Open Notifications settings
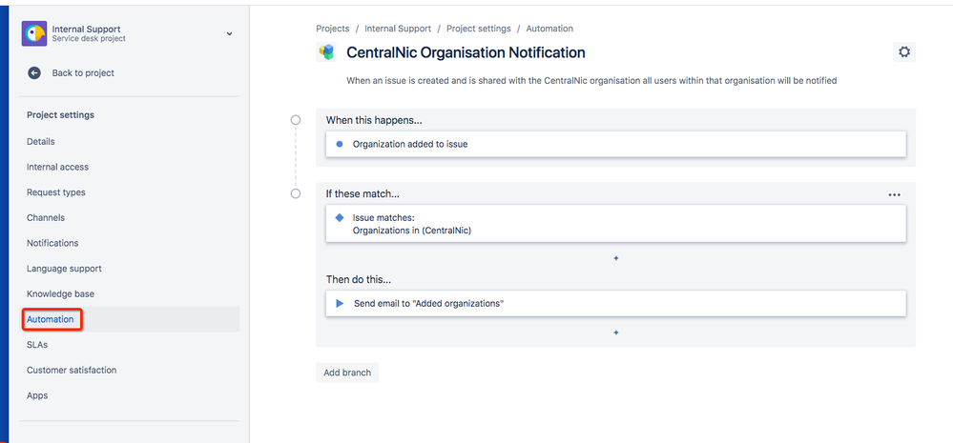This screenshot has height=443, width=953. 52,243
